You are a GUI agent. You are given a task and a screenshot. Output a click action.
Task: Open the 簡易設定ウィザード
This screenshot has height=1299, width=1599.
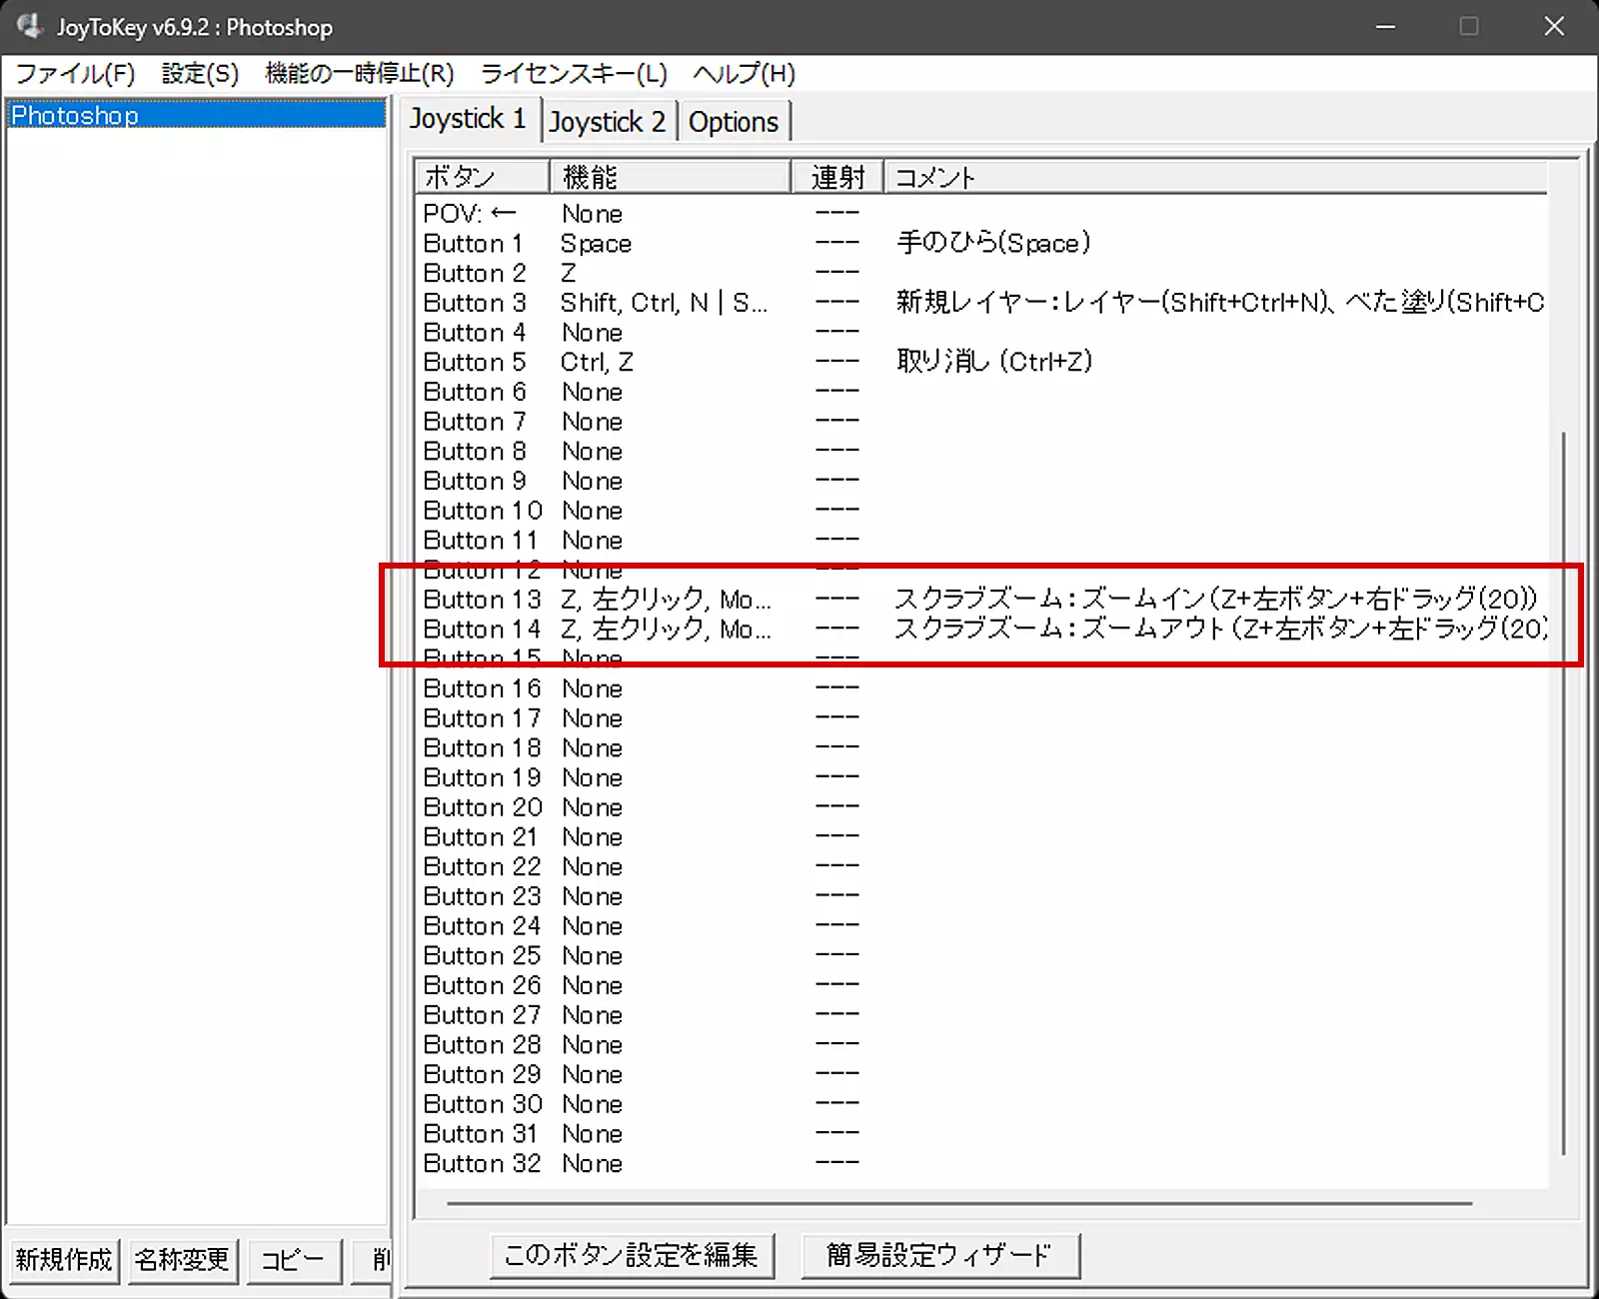click(x=939, y=1255)
